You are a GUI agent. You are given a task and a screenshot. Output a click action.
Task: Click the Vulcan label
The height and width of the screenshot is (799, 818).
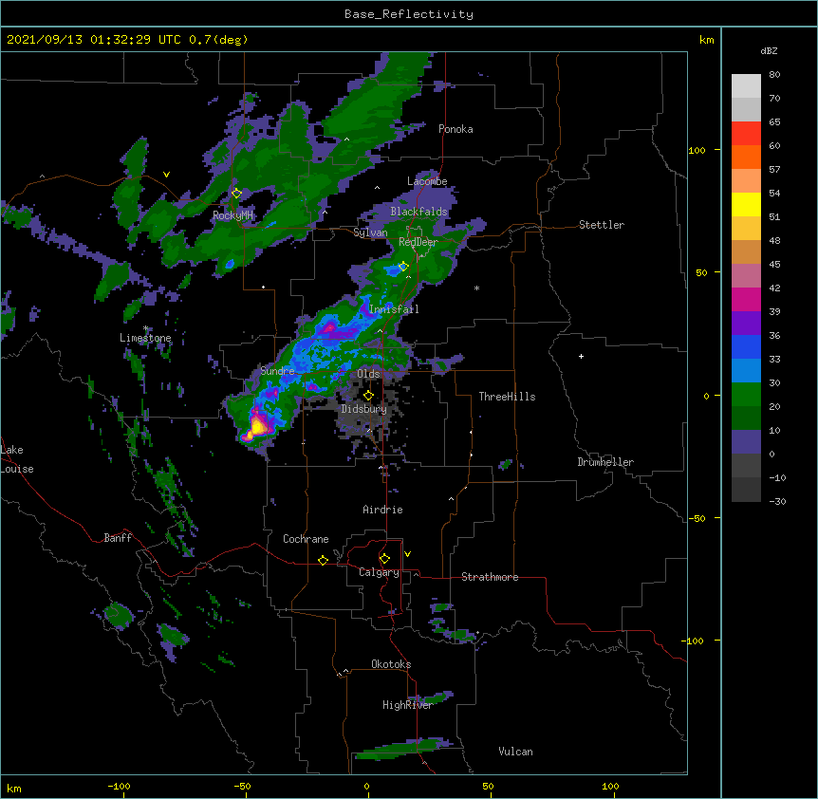(x=515, y=752)
